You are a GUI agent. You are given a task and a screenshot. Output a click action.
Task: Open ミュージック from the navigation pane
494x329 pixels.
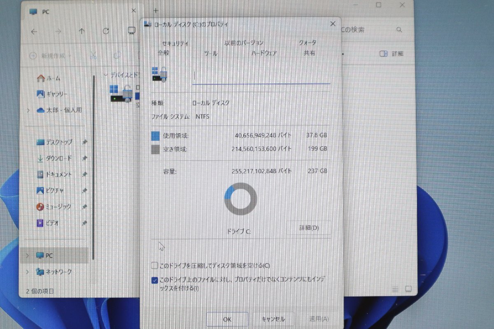coord(40,207)
